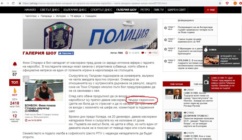This screenshot has width=242, height=140.
Task: Open the ГАЛЕРИЯ ШОУ menu tab
Action: [126, 10]
